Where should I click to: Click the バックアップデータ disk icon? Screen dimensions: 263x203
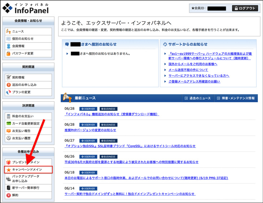click(8, 179)
